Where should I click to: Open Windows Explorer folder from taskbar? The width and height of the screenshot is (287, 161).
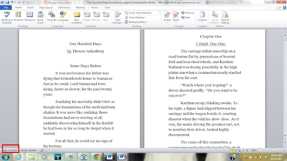pyautogui.click(x=31, y=157)
